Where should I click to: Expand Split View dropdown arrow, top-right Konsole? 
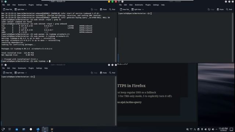(143, 10)
